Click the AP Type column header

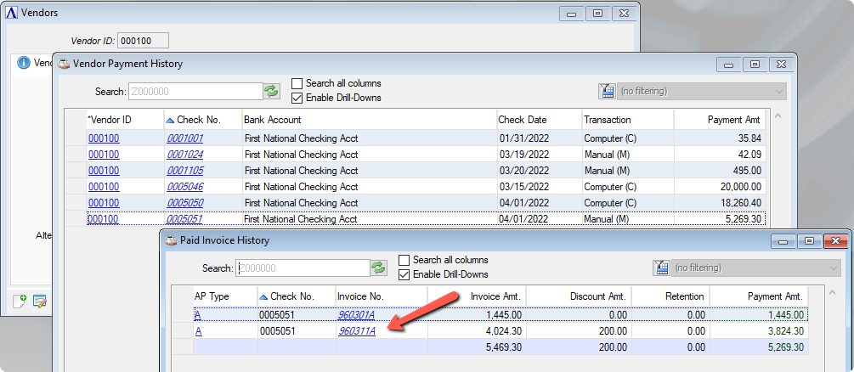click(225, 296)
